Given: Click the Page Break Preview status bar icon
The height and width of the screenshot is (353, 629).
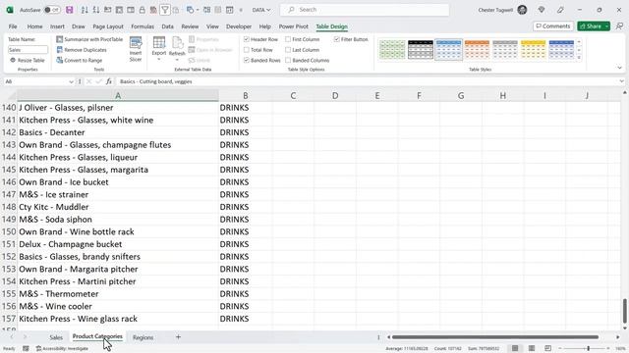Looking at the screenshot, I should coord(548,348).
